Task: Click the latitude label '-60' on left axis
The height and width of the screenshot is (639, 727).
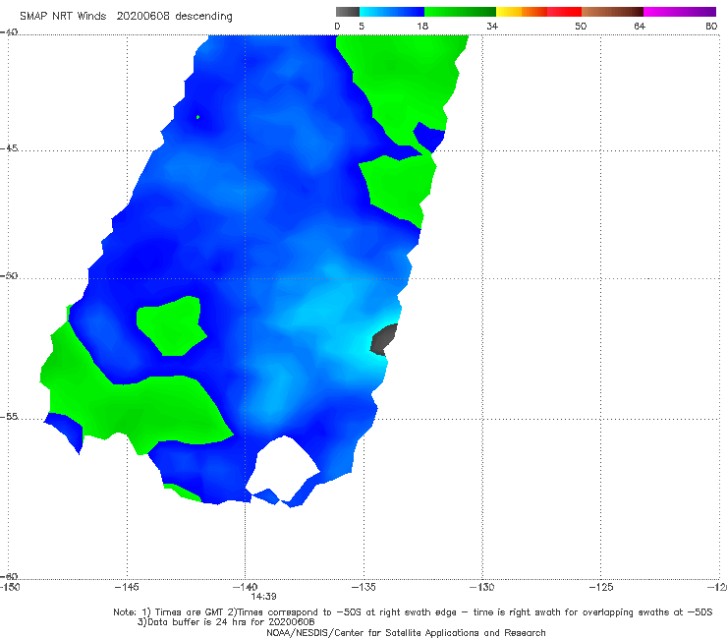Action: [x=9, y=576]
